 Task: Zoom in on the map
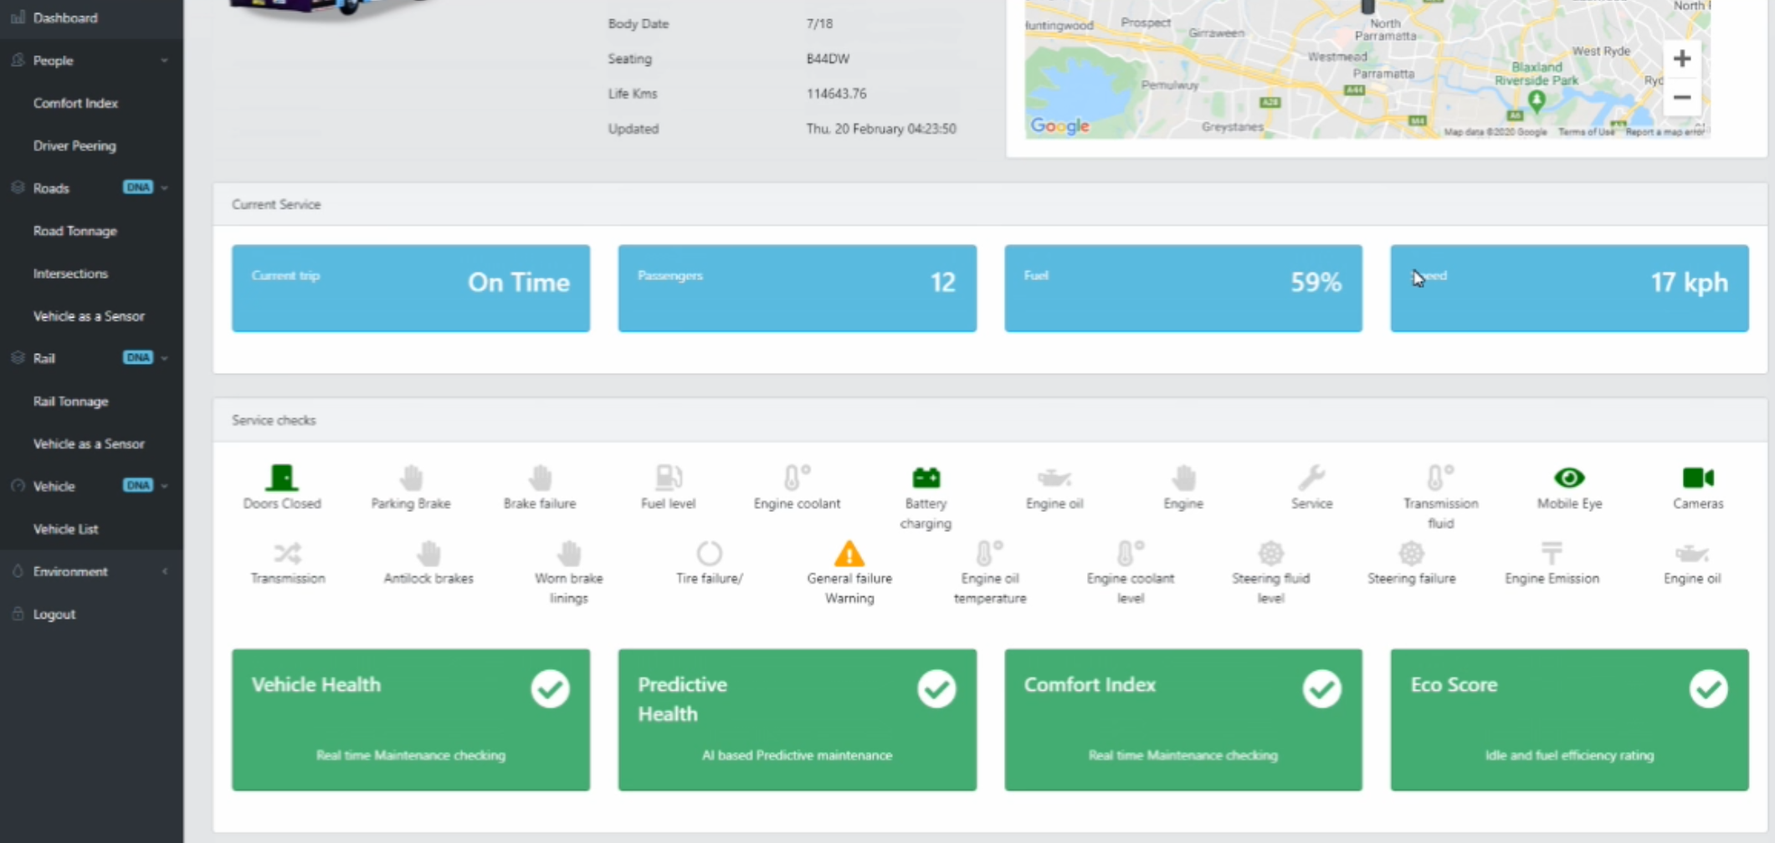tap(1681, 59)
